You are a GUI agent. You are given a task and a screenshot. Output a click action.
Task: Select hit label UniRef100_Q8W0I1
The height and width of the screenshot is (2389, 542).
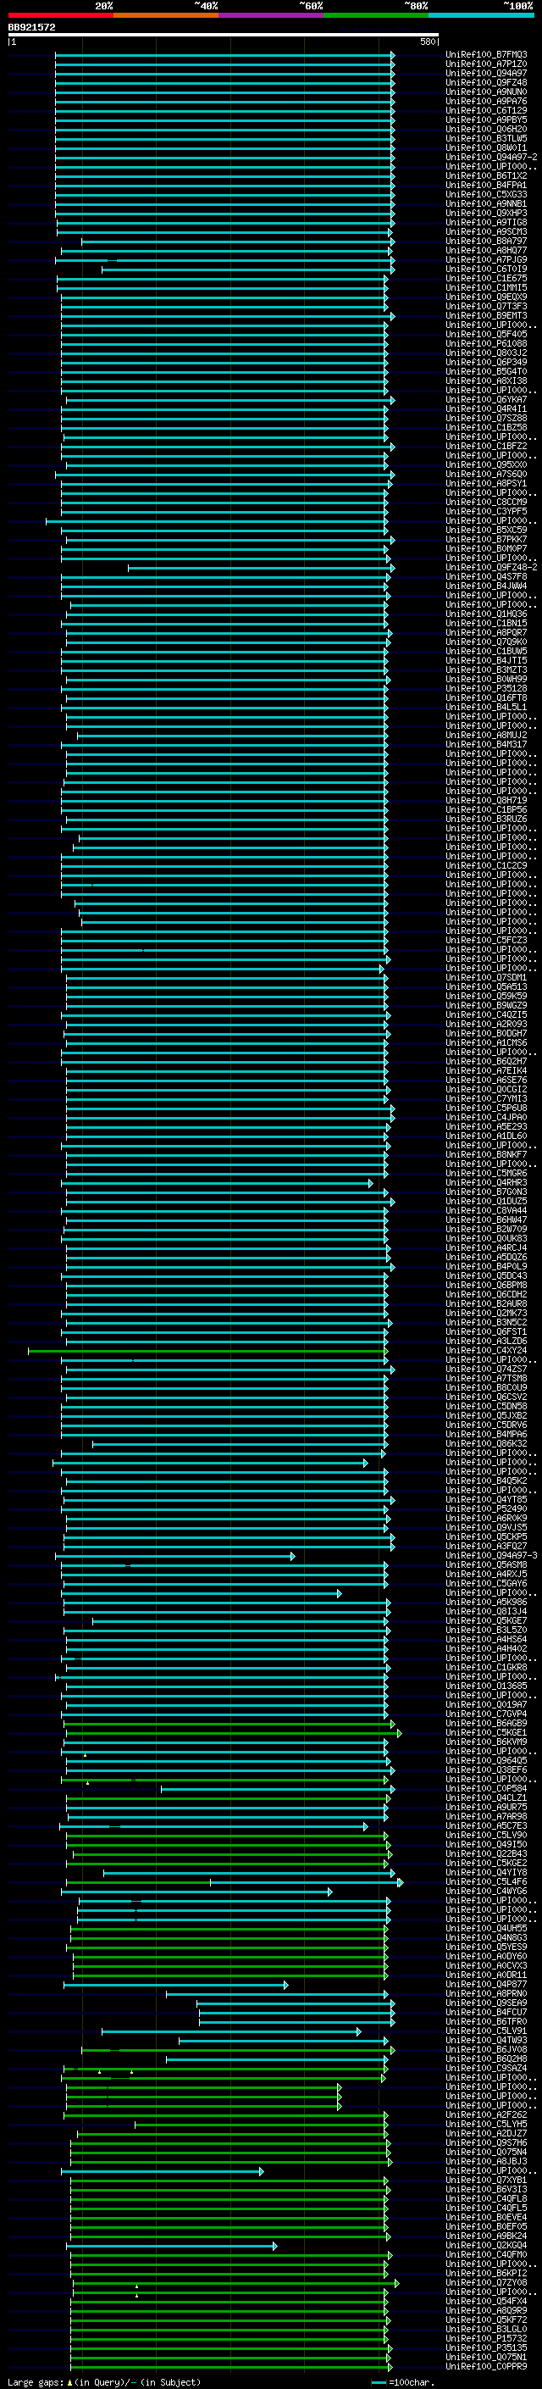coord(486,147)
